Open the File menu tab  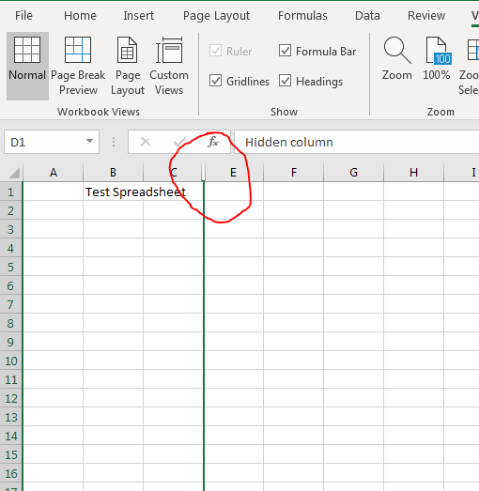pos(23,15)
